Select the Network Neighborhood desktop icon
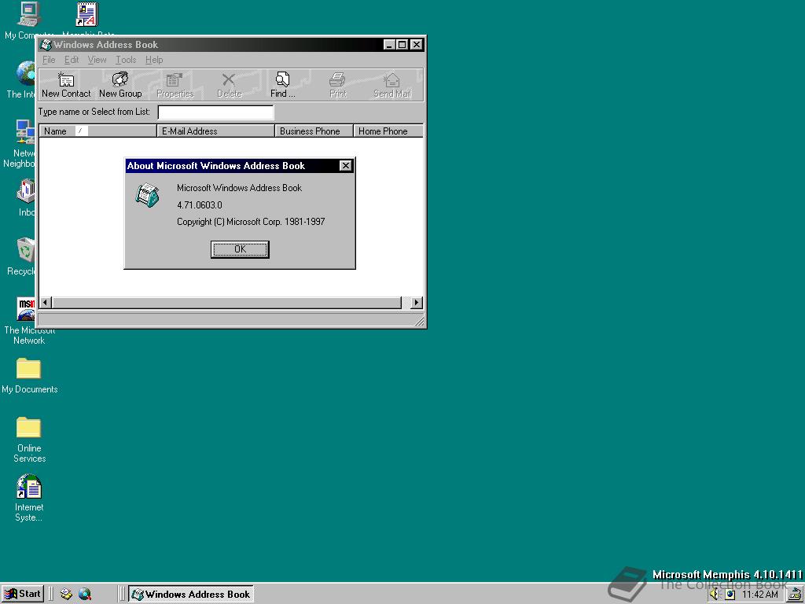Viewport: 805px width, 604px height. click(x=20, y=144)
